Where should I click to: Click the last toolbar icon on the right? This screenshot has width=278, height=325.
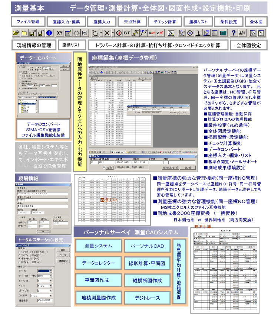[x=261, y=33]
